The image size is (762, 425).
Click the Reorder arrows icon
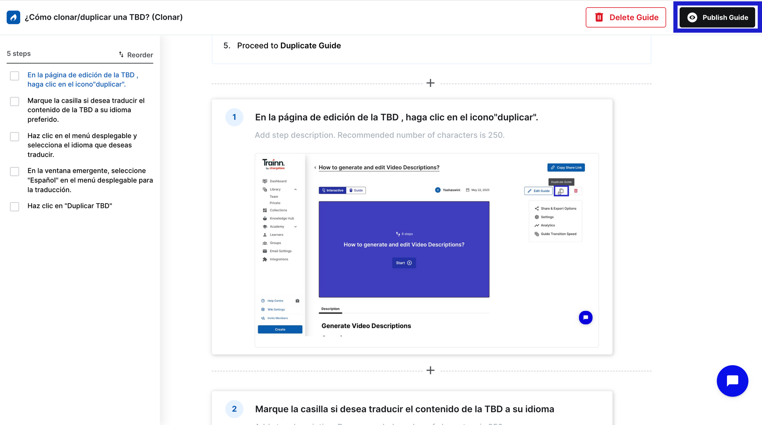(121, 54)
